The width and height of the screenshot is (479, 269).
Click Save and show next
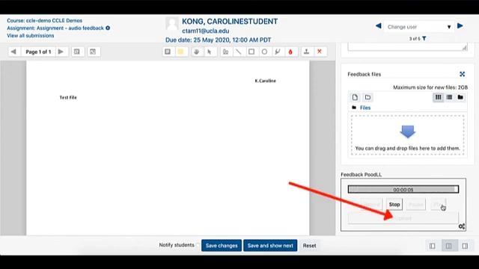pos(270,246)
